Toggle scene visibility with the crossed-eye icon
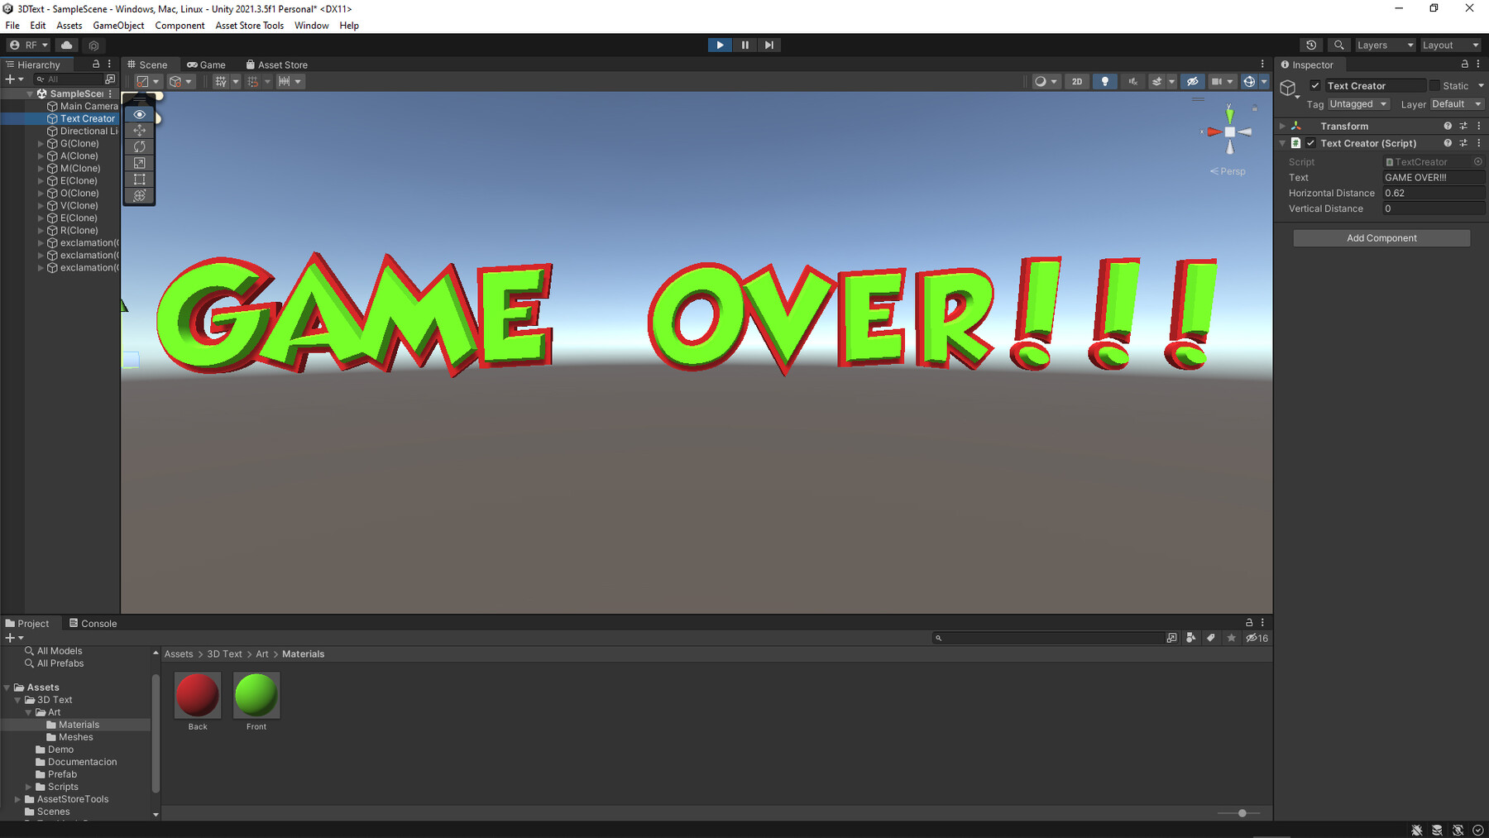Image resolution: width=1489 pixels, height=838 pixels. (x=1192, y=81)
